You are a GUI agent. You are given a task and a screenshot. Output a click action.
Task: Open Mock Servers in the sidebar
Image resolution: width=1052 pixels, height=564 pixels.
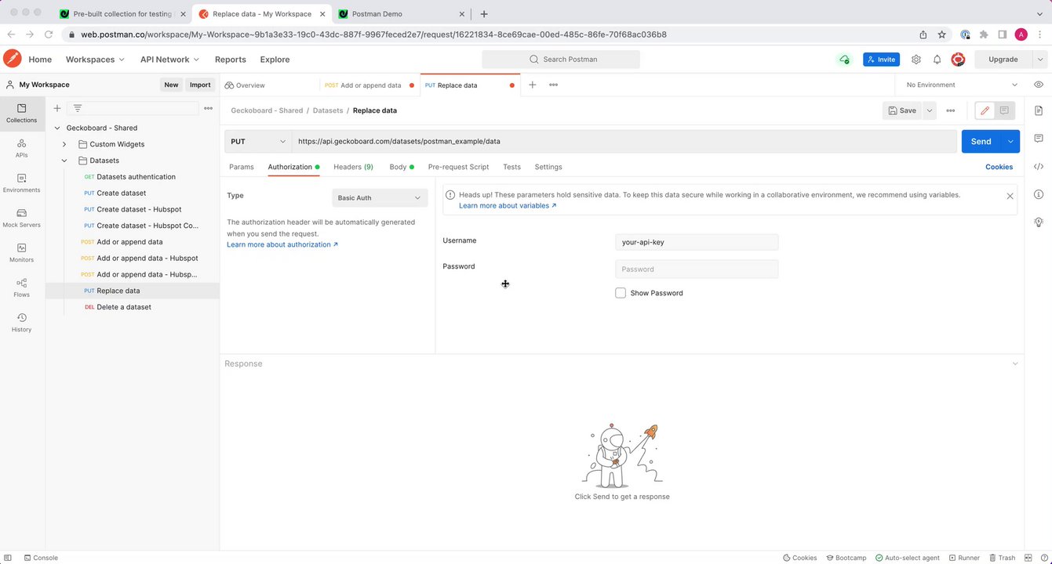21,217
